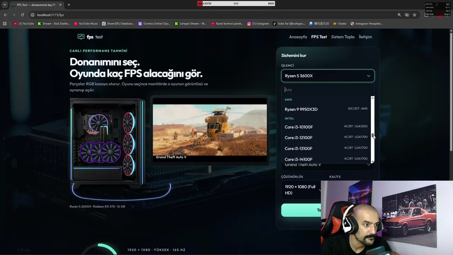
Task: Go back using the browser back arrow
Action: 5,15
